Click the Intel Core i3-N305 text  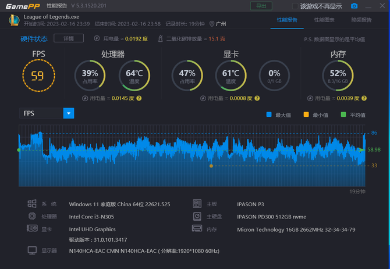tap(91, 217)
